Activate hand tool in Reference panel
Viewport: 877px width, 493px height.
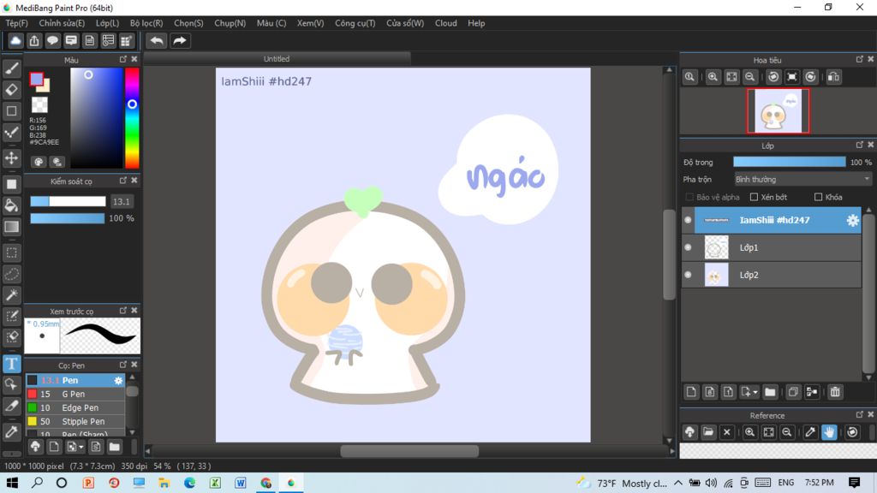pyautogui.click(x=829, y=432)
